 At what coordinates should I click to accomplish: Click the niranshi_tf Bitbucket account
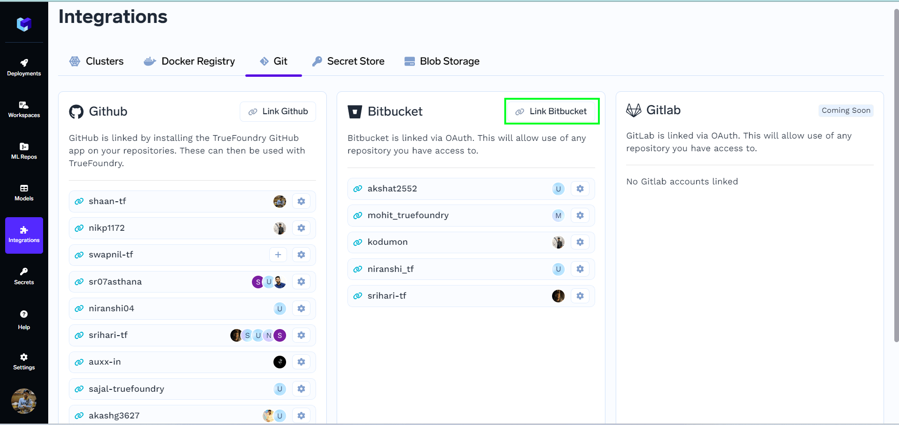[x=391, y=269]
